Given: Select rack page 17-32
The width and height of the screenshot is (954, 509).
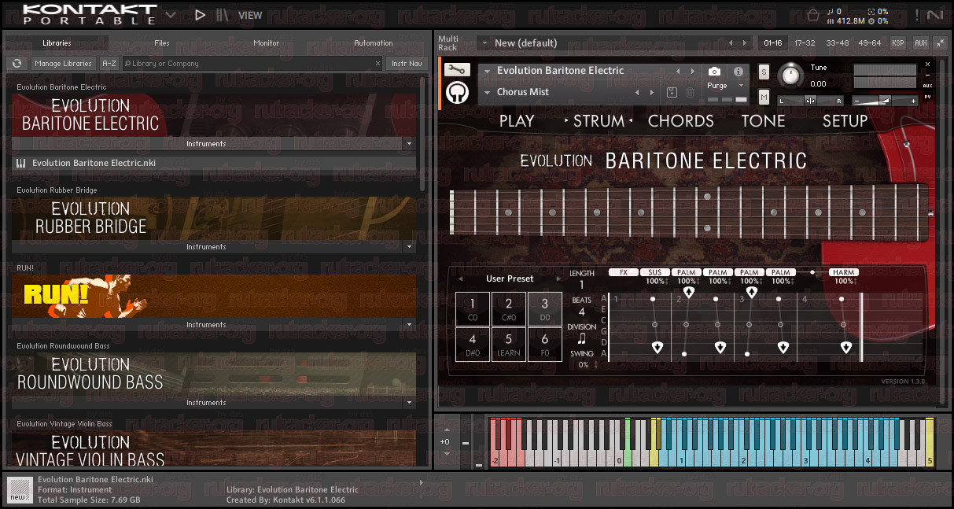Looking at the screenshot, I should [x=805, y=43].
